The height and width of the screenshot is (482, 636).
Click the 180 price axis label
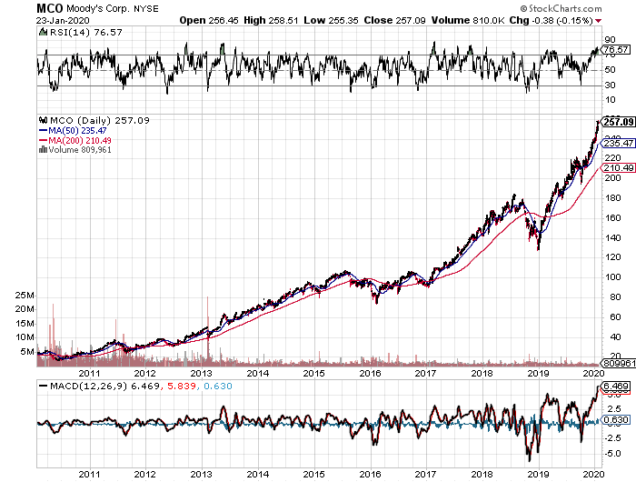click(x=612, y=197)
